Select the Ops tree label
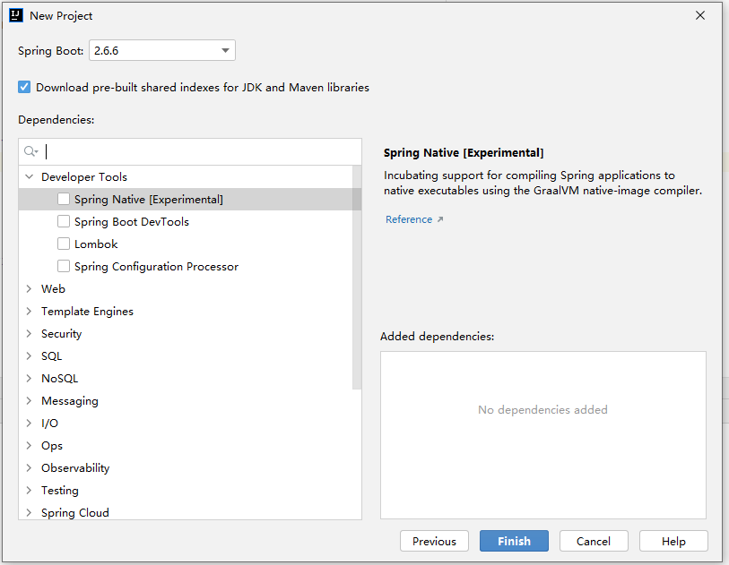 (x=52, y=446)
